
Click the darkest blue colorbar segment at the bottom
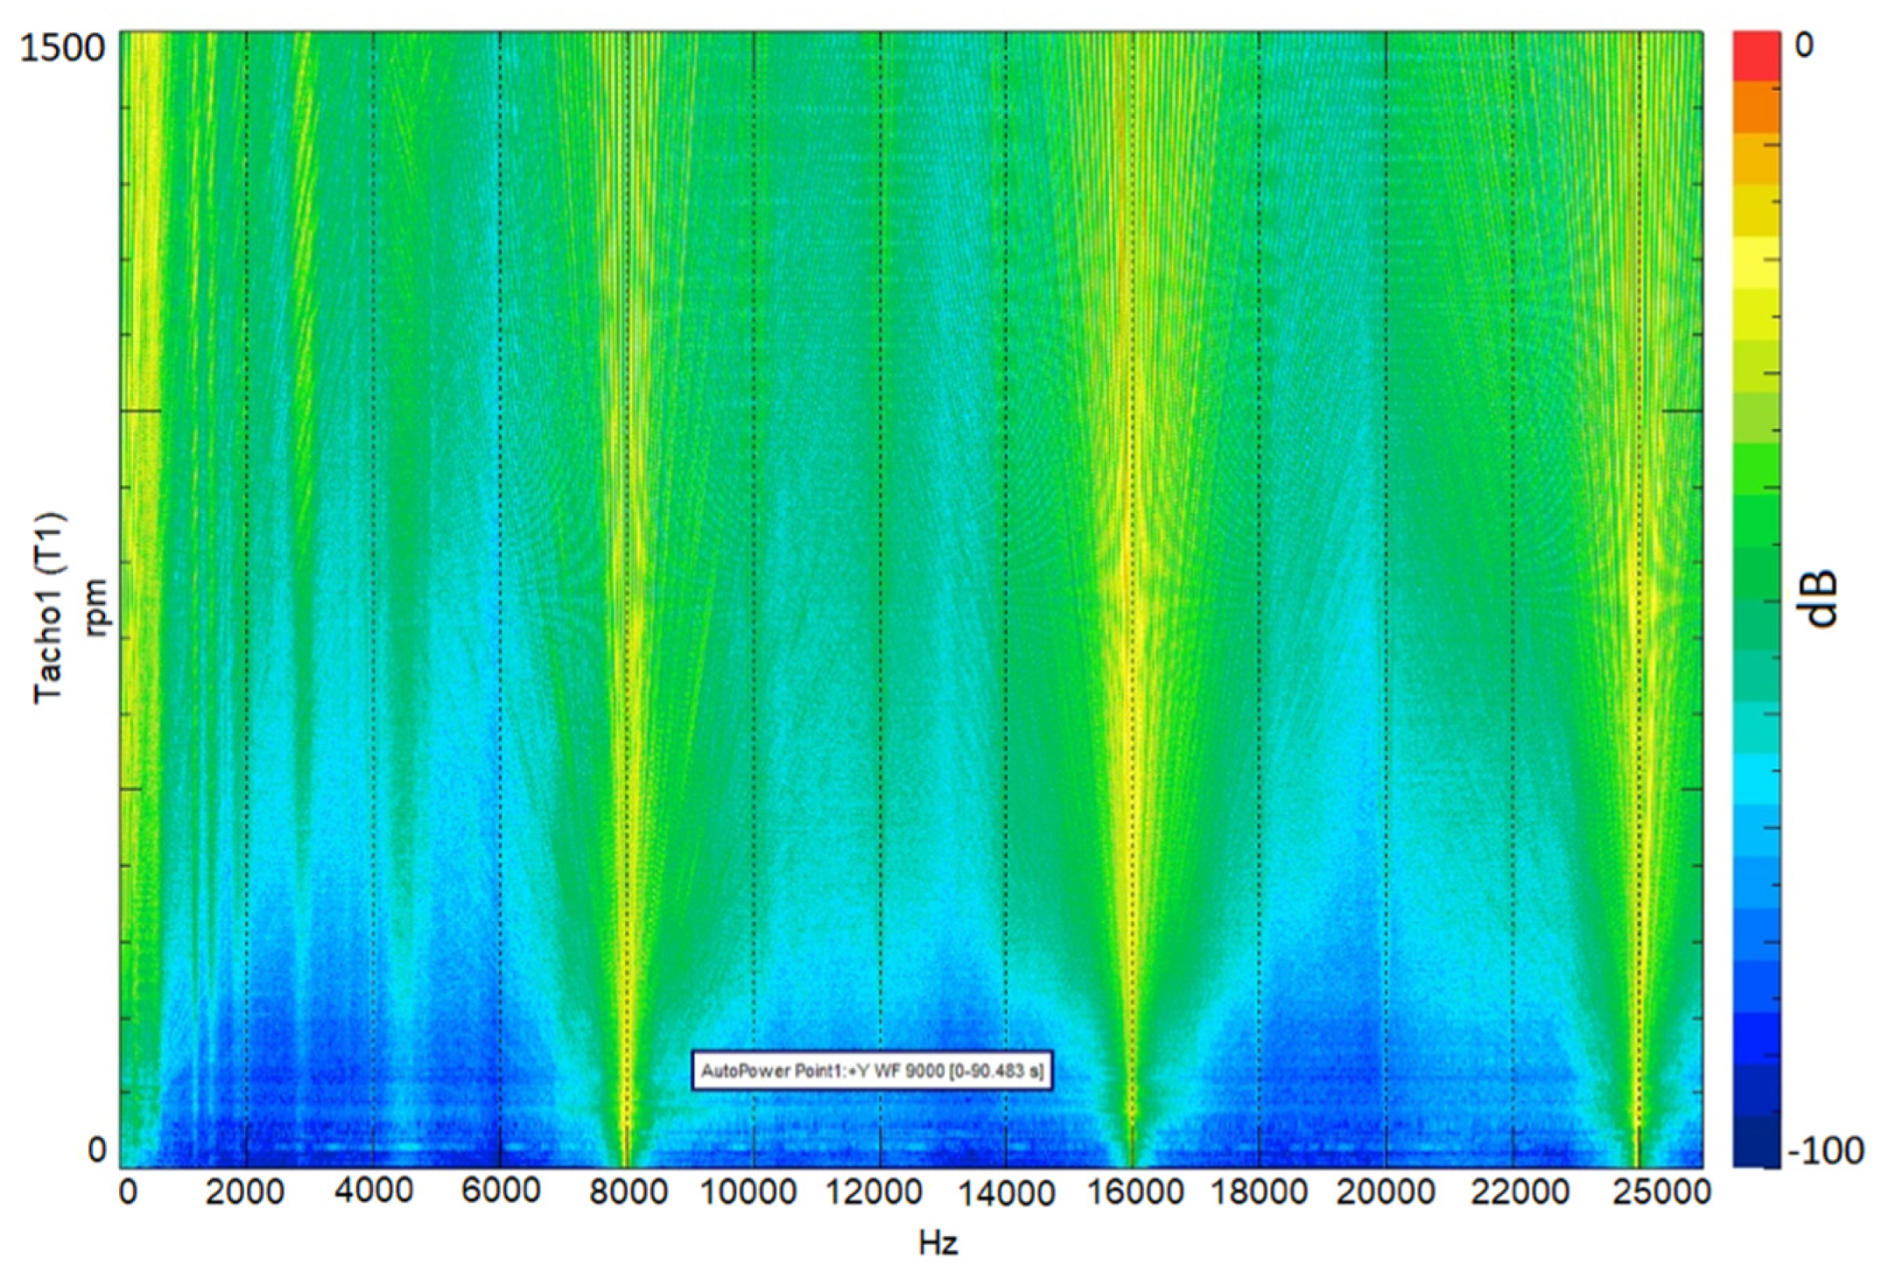tap(1756, 1142)
